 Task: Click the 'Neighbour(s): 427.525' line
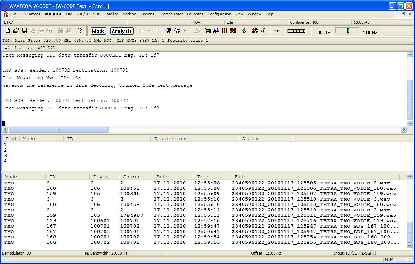29,48
